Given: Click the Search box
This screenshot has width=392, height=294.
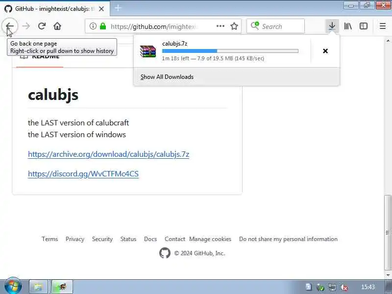Looking at the screenshot, I should (x=275, y=26).
